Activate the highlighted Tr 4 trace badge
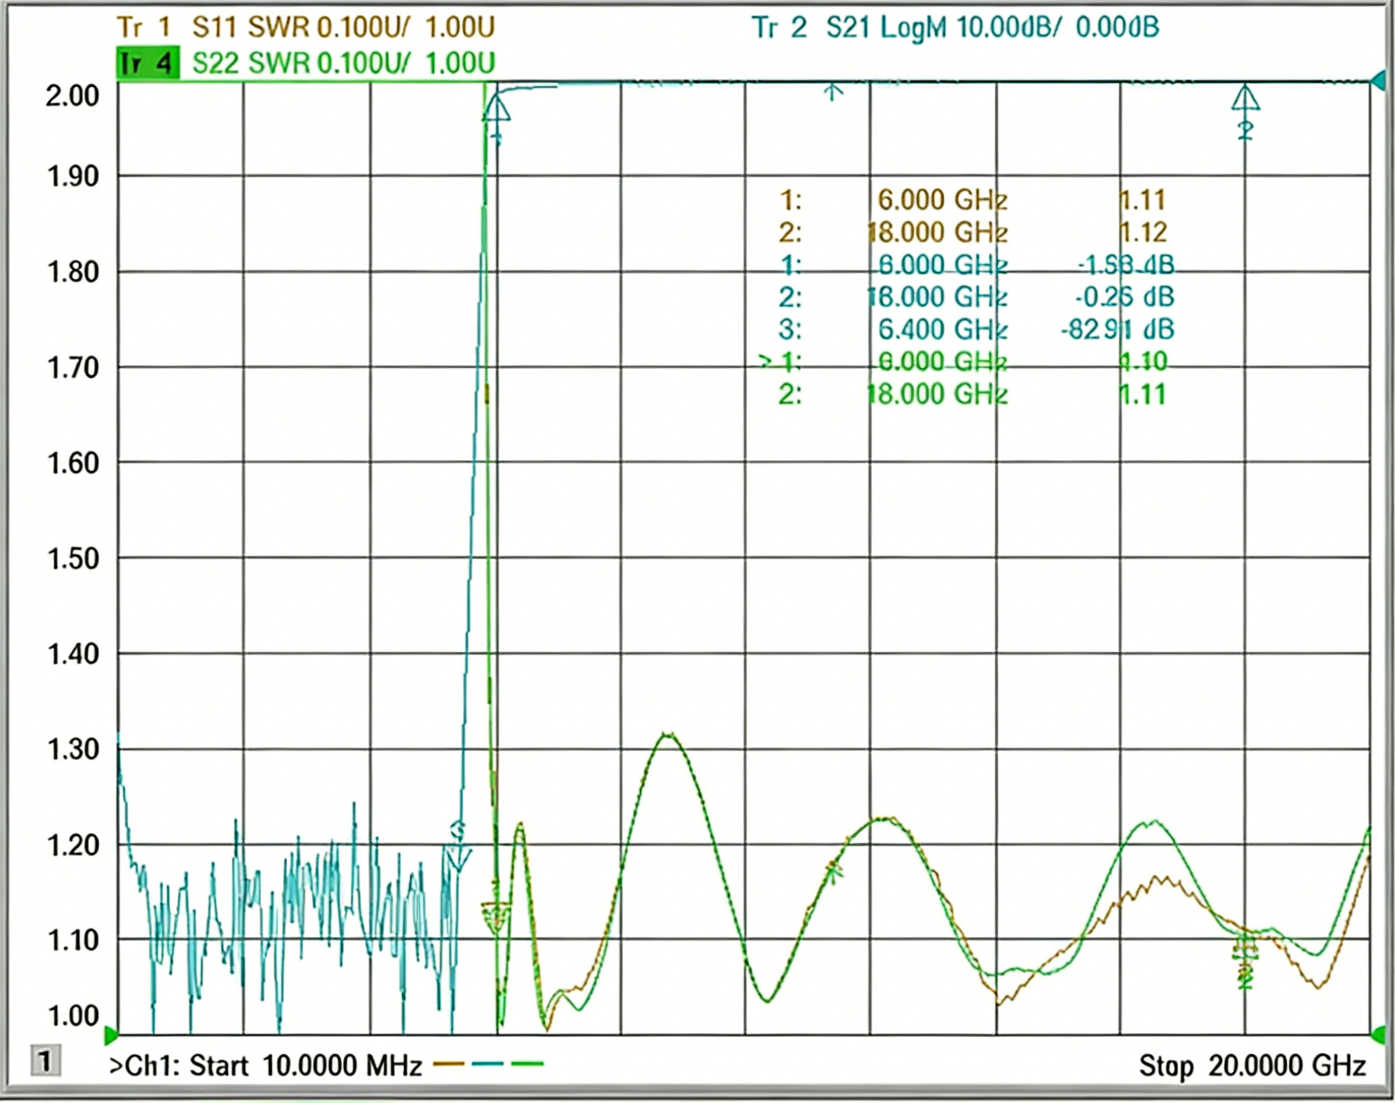Image resolution: width=1395 pixels, height=1103 pixels. pos(147,63)
